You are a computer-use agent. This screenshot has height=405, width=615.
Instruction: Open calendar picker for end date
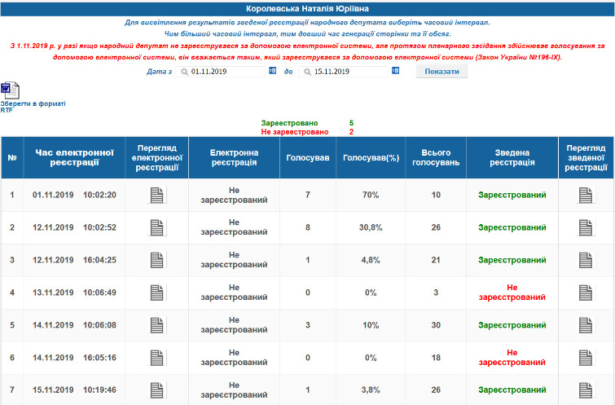tap(395, 72)
